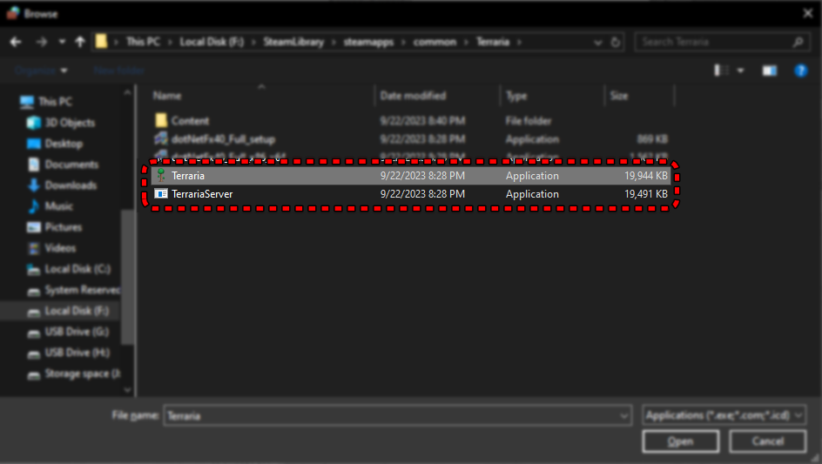
Task: Click TerrariaServer size 19,491 KB
Action: pyautogui.click(x=646, y=194)
